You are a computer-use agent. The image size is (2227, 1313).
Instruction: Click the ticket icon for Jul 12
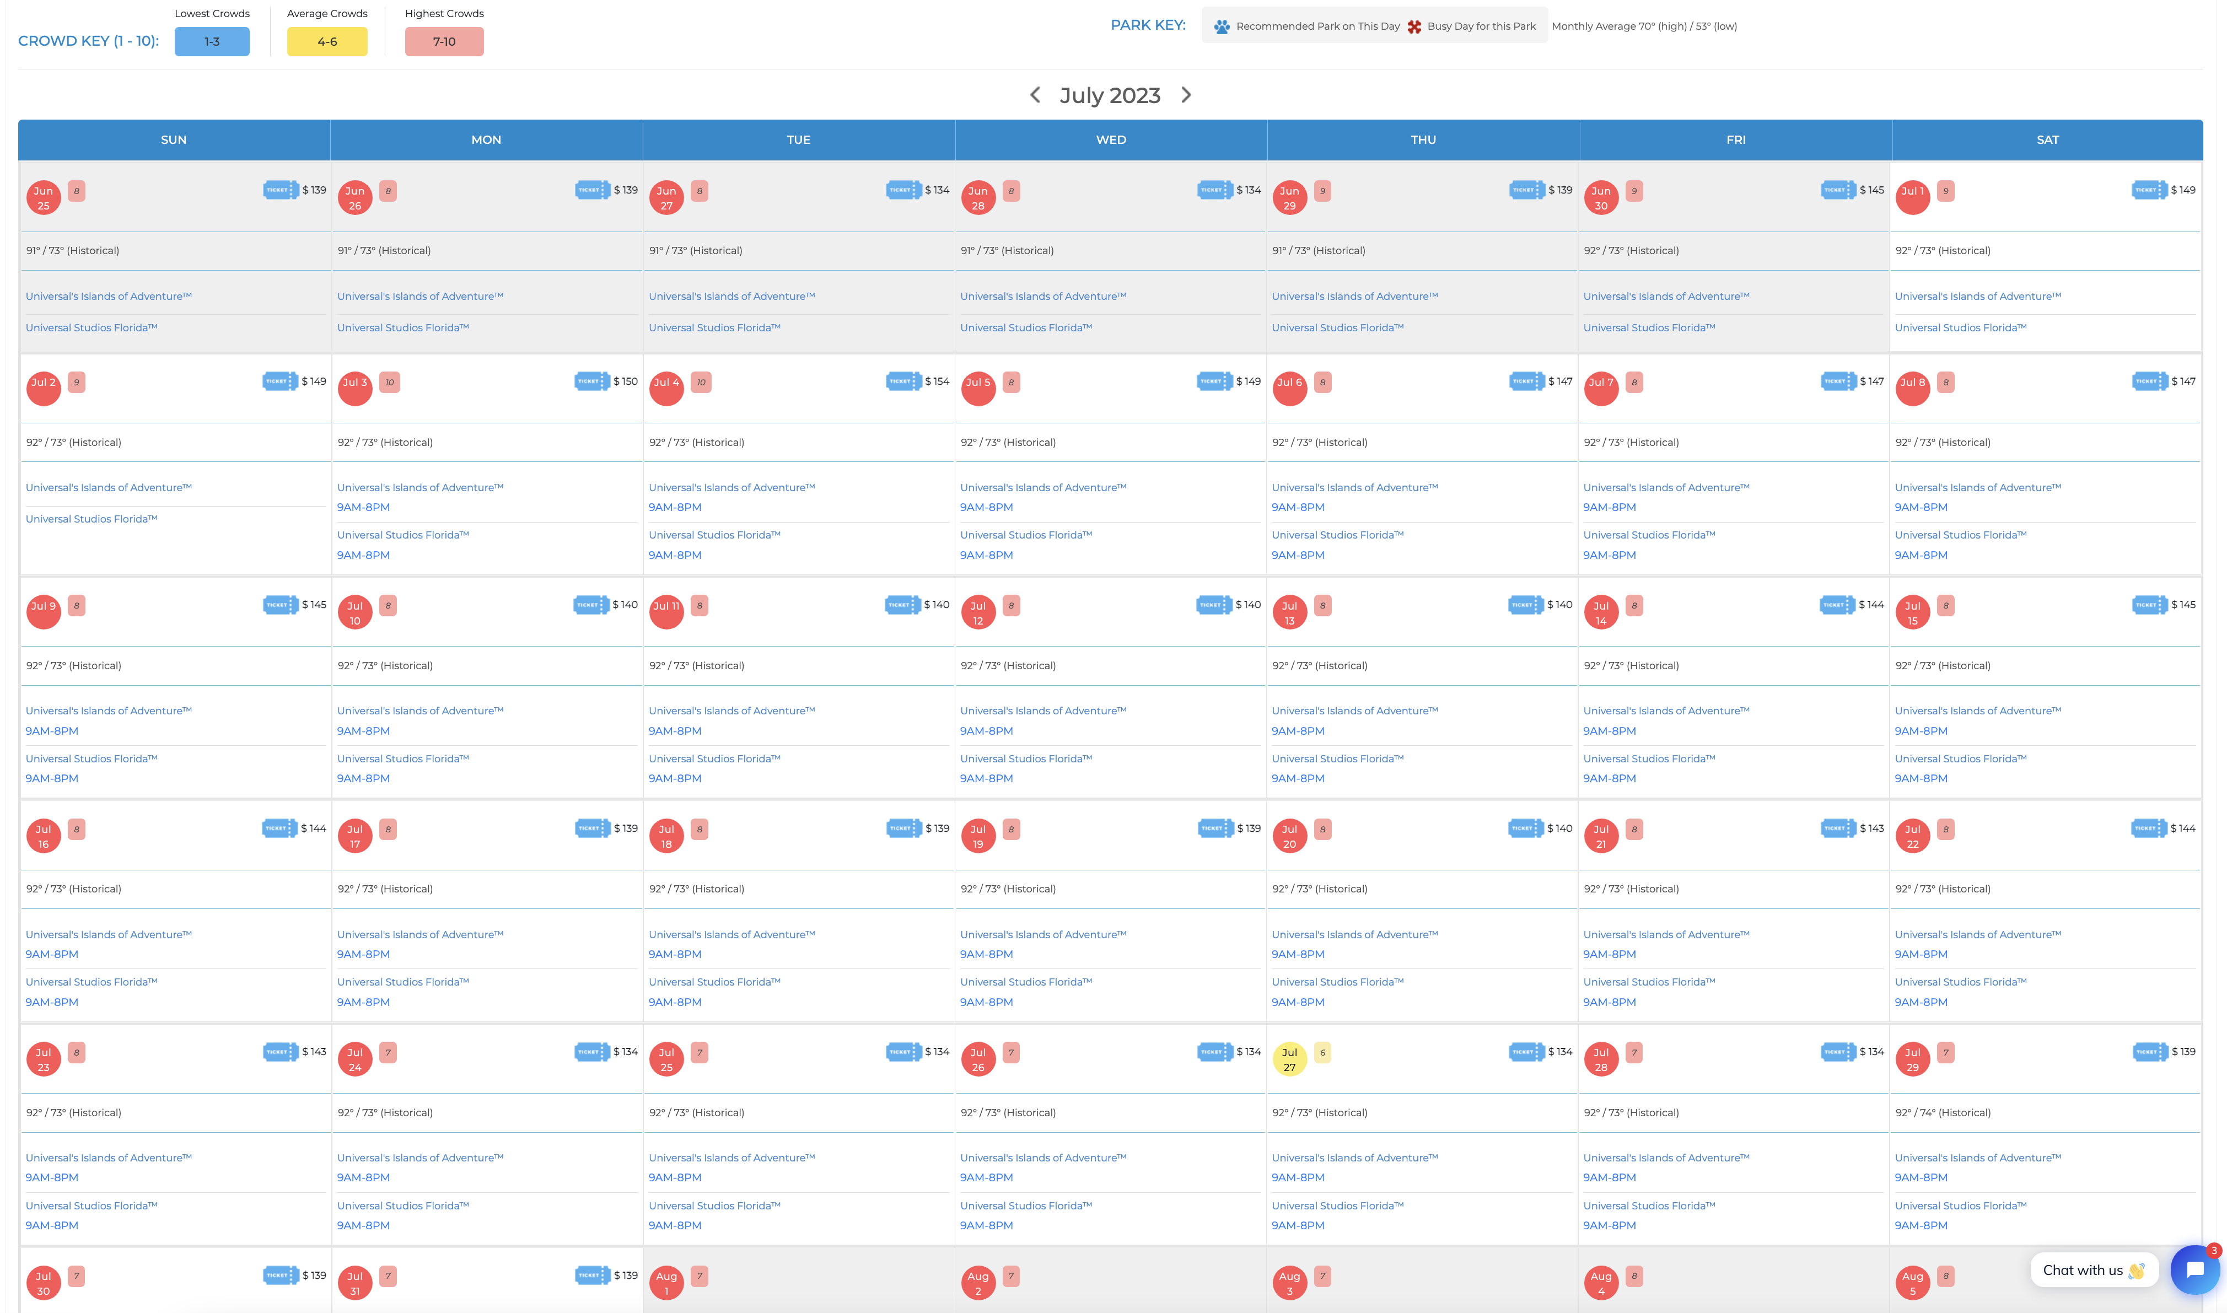click(1214, 605)
